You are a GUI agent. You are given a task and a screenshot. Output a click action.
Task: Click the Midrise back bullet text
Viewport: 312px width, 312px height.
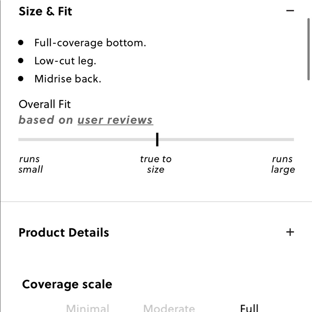point(68,79)
